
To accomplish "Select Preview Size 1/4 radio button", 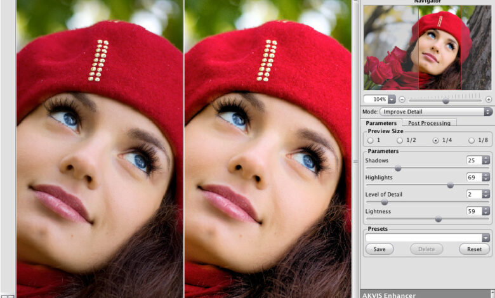I will pyautogui.click(x=435, y=140).
